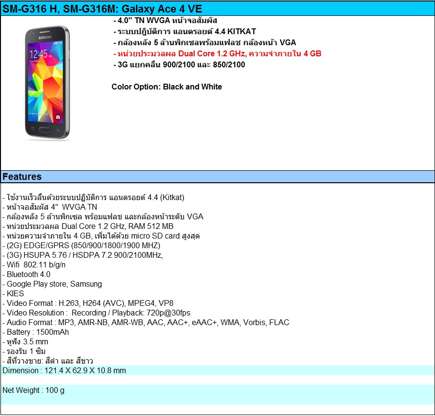
Task: Select the '(3G) HSUPA 5.76 / HSDPA 7.2' line
Action: [83, 255]
